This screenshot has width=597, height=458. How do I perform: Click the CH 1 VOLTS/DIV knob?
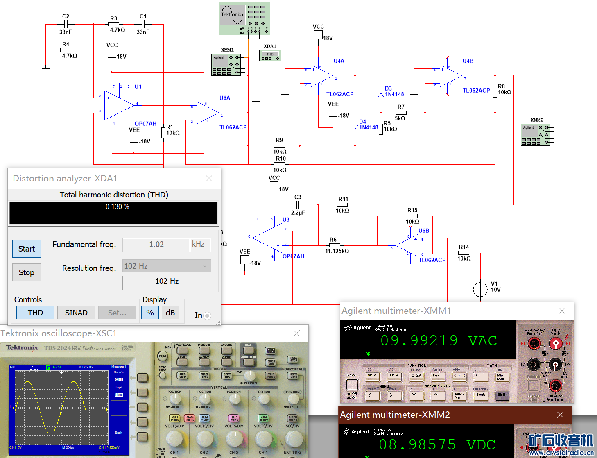175,439
